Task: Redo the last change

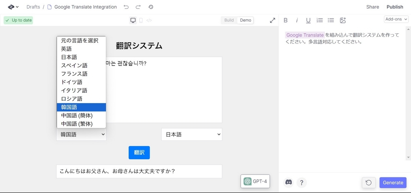Action: click(138, 7)
